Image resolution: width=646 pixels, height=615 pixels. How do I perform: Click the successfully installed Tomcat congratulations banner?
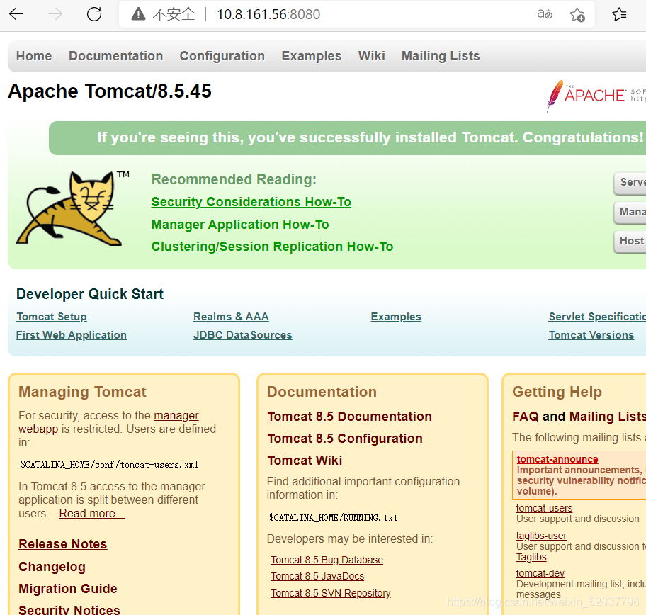pos(347,138)
